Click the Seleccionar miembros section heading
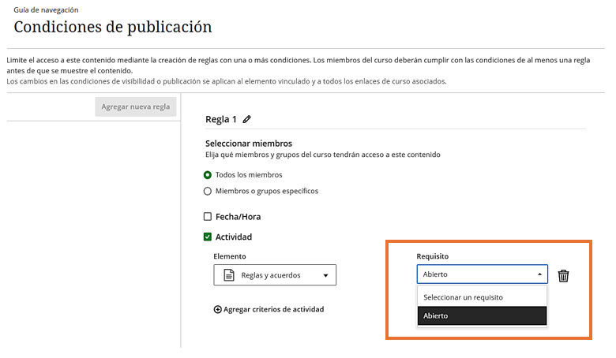 pos(249,144)
